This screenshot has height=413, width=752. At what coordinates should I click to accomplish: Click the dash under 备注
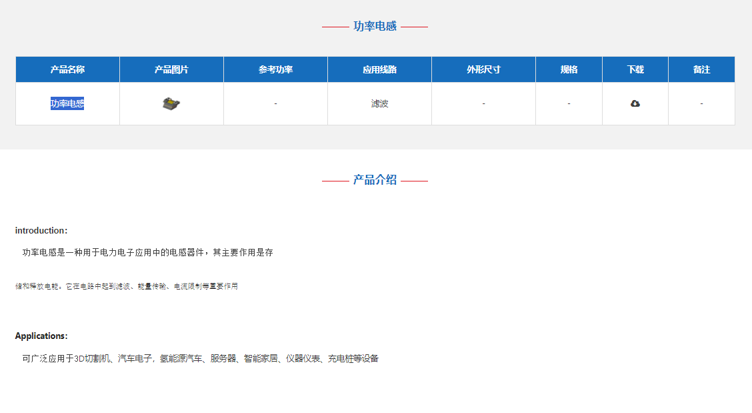(701, 103)
